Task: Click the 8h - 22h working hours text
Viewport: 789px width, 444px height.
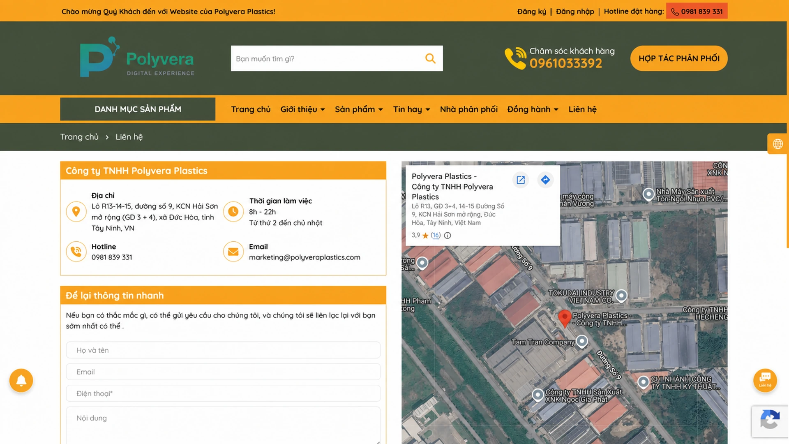Action: click(x=262, y=212)
